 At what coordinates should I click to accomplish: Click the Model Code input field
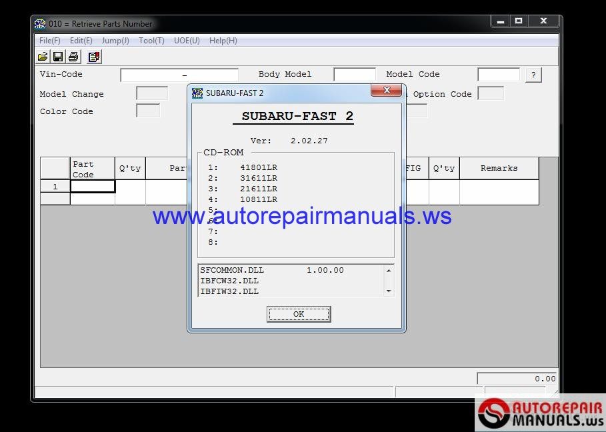pos(499,74)
